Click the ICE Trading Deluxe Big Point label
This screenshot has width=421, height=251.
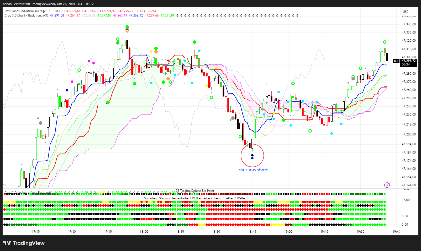(x=194, y=191)
